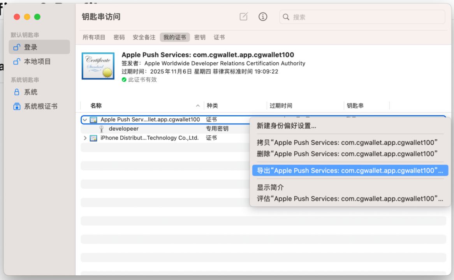The image size is (454, 280).
Task: Switch to the 密钥 tab
Action: pos(200,37)
